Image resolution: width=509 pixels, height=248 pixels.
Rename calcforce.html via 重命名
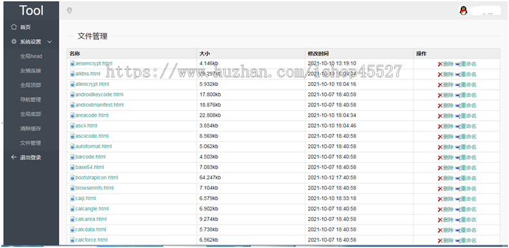pos(466,240)
